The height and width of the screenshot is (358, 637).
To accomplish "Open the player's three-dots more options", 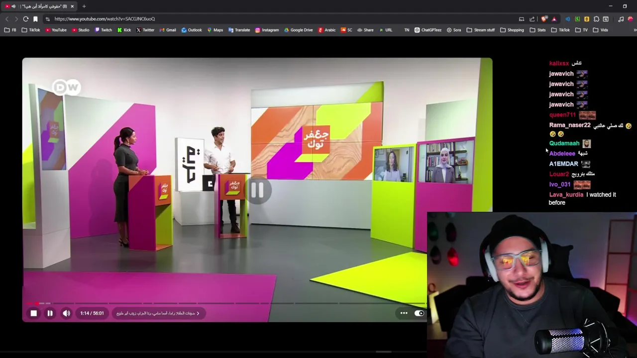I will tap(404, 313).
